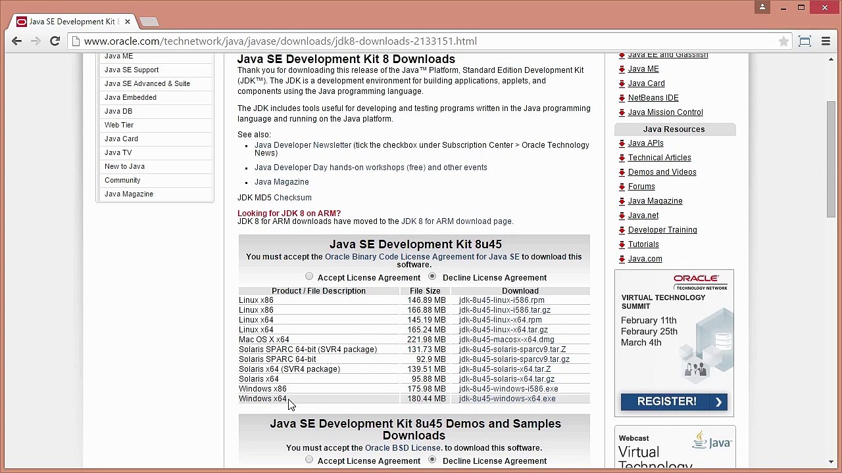
Task: Open Java SE Support in the sidebar
Action: (x=132, y=70)
